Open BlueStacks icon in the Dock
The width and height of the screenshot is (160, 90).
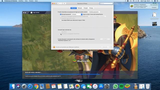point(127,86)
